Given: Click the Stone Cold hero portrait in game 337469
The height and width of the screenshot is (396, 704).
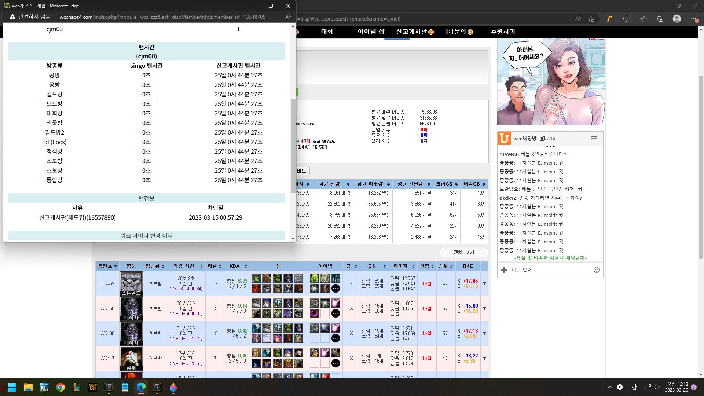Looking at the screenshot, I should [x=131, y=283].
